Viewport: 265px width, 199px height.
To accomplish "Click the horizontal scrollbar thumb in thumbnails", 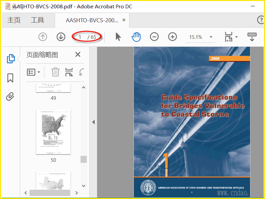I will [x=50, y=193].
